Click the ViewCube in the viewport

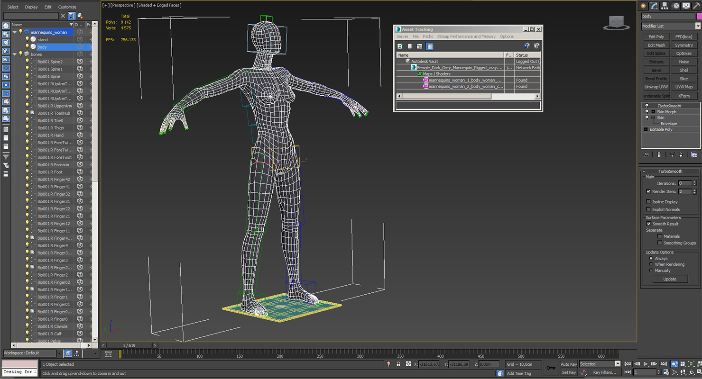point(616,23)
